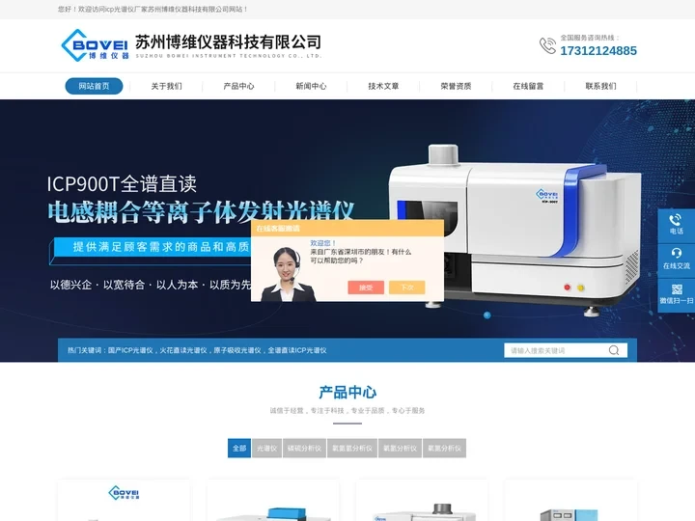Select the 氧氮氢分析仪 product category tab
The image size is (695, 521).
pyautogui.click(x=352, y=448)
